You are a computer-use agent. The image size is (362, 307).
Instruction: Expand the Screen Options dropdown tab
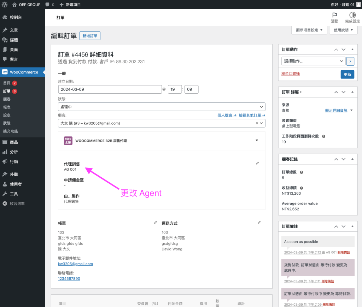click(309, 30)
